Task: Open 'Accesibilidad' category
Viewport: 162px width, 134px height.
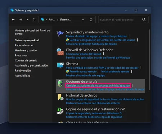Action: (23, 75)
